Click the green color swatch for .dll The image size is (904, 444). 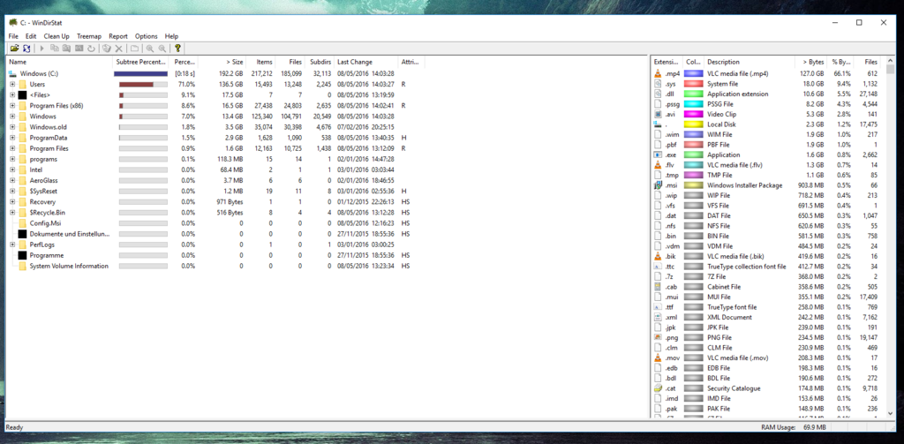click(x=693, y=94)
